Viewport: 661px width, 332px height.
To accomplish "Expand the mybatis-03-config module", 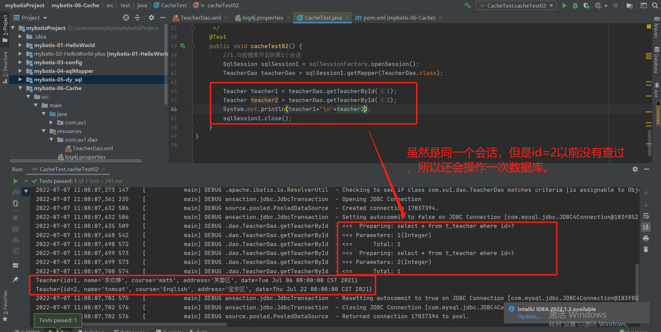I will coord(20,62).
